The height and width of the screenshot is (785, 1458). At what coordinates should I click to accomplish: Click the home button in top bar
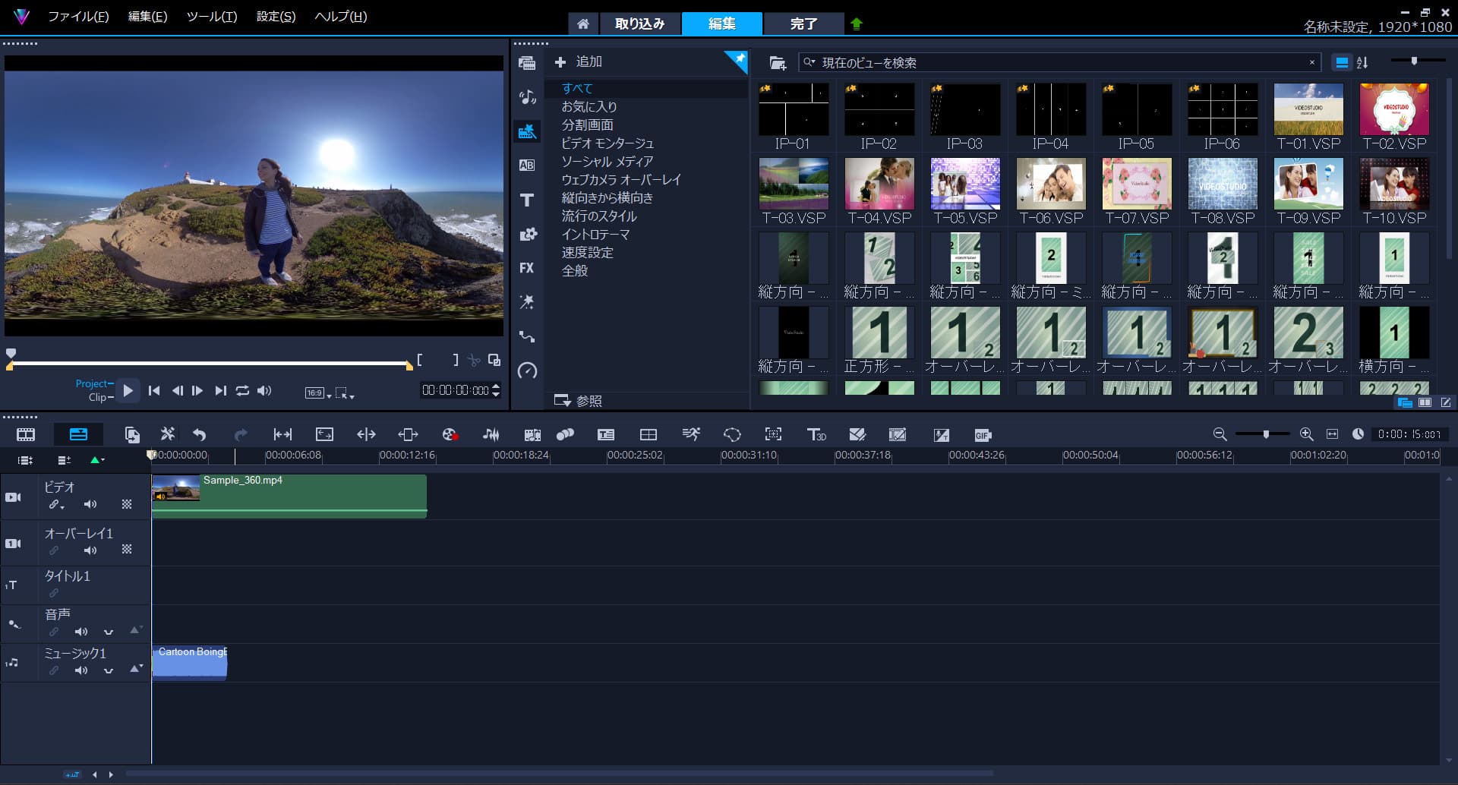click(x=582, y=24)
